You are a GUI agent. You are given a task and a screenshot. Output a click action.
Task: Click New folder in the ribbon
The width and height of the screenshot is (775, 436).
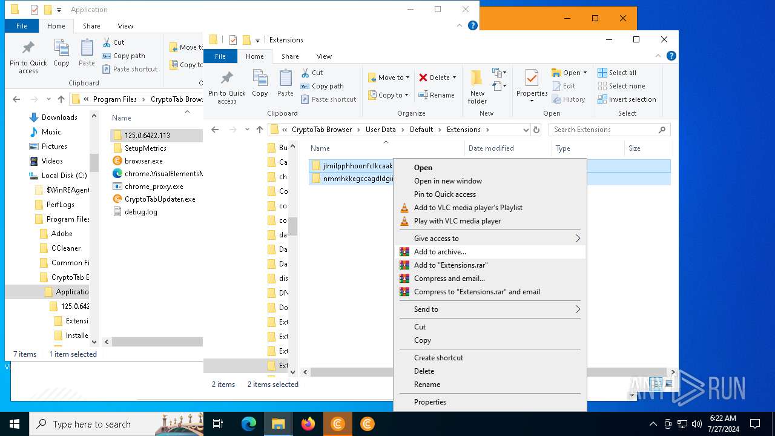(x=477, y=87)
